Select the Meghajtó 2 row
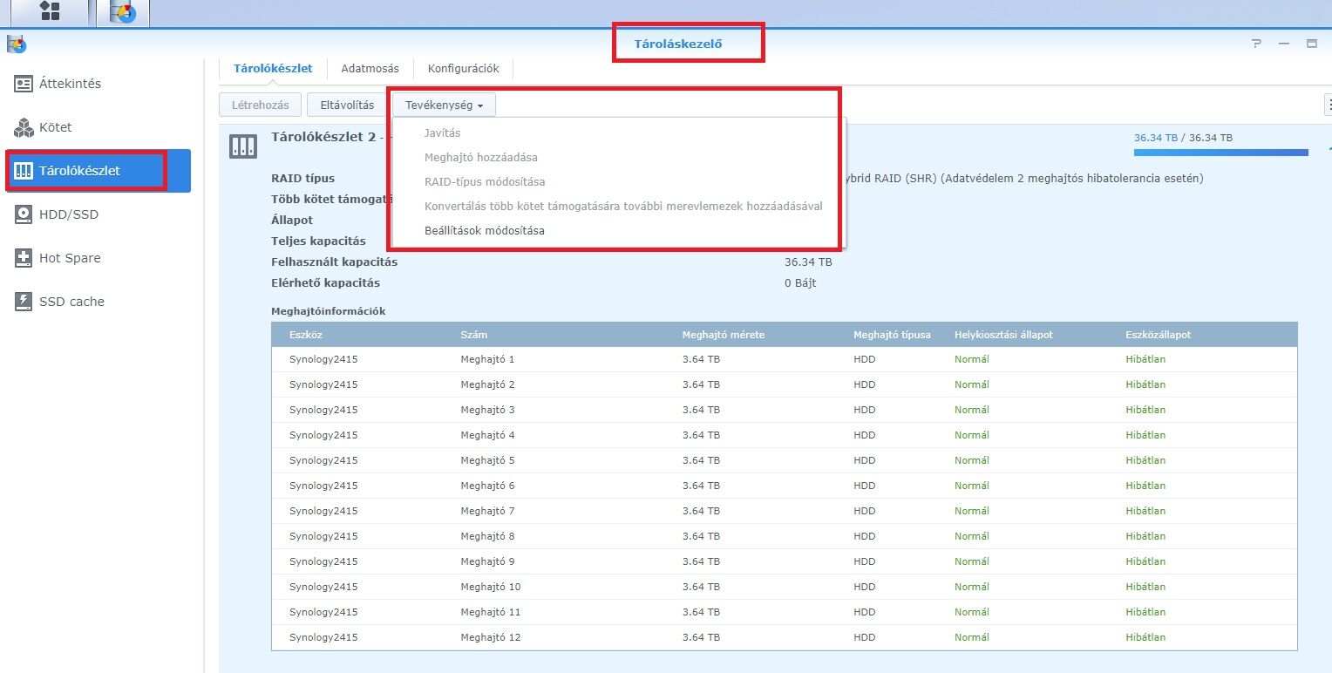This screenshot has height=673, width=1332. [785, 384]
